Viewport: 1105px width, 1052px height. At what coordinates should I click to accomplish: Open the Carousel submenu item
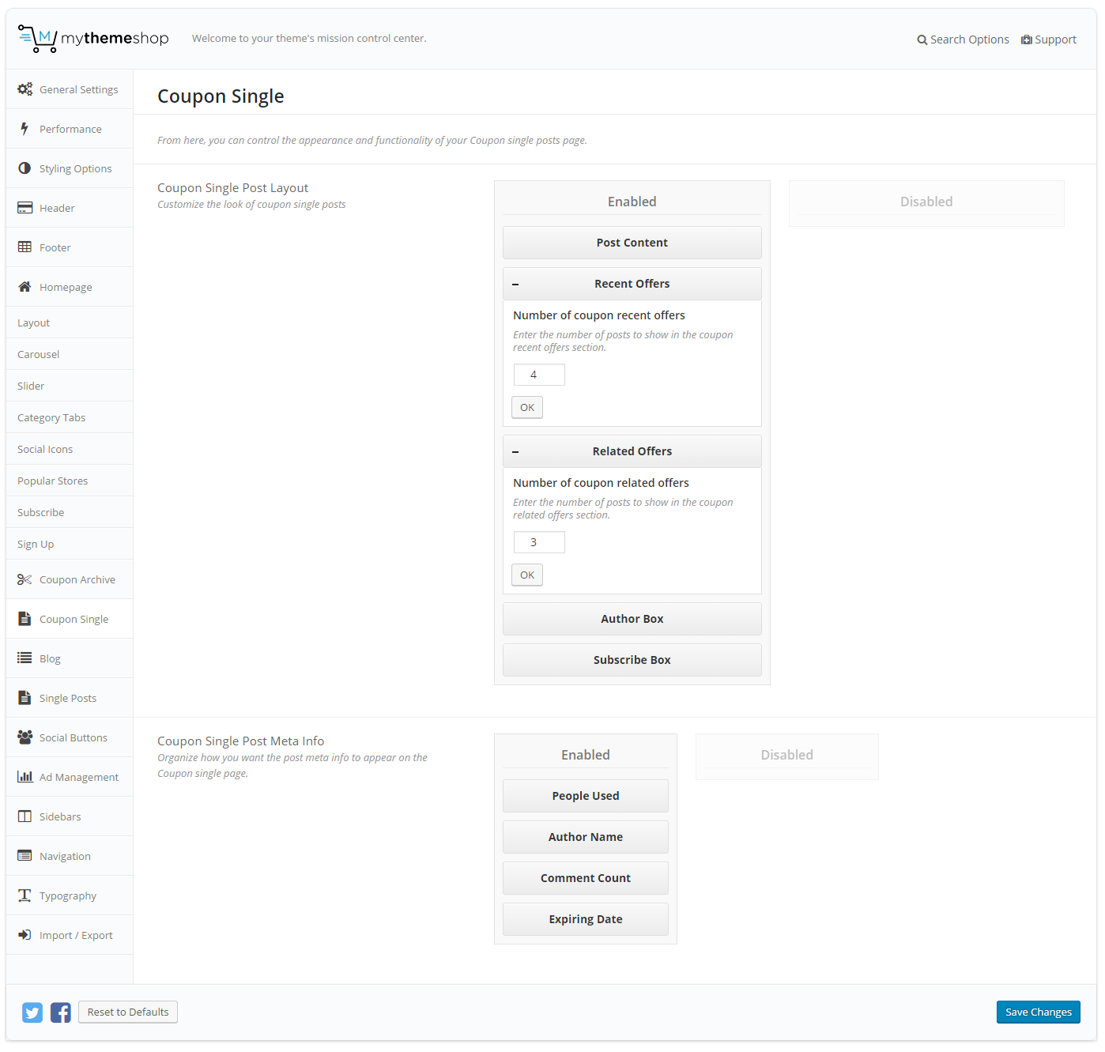click(39, 354)
